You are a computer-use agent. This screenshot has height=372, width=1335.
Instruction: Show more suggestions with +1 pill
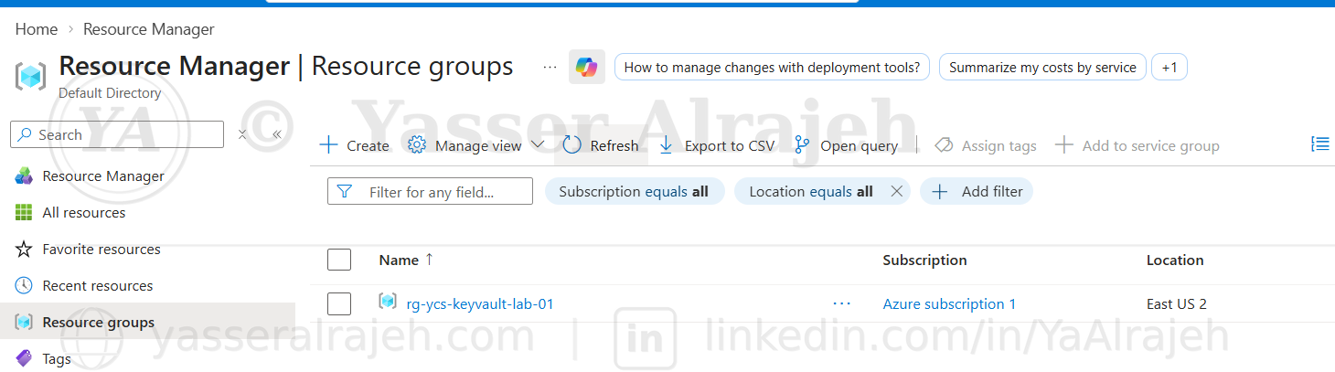click(1169, 68)
